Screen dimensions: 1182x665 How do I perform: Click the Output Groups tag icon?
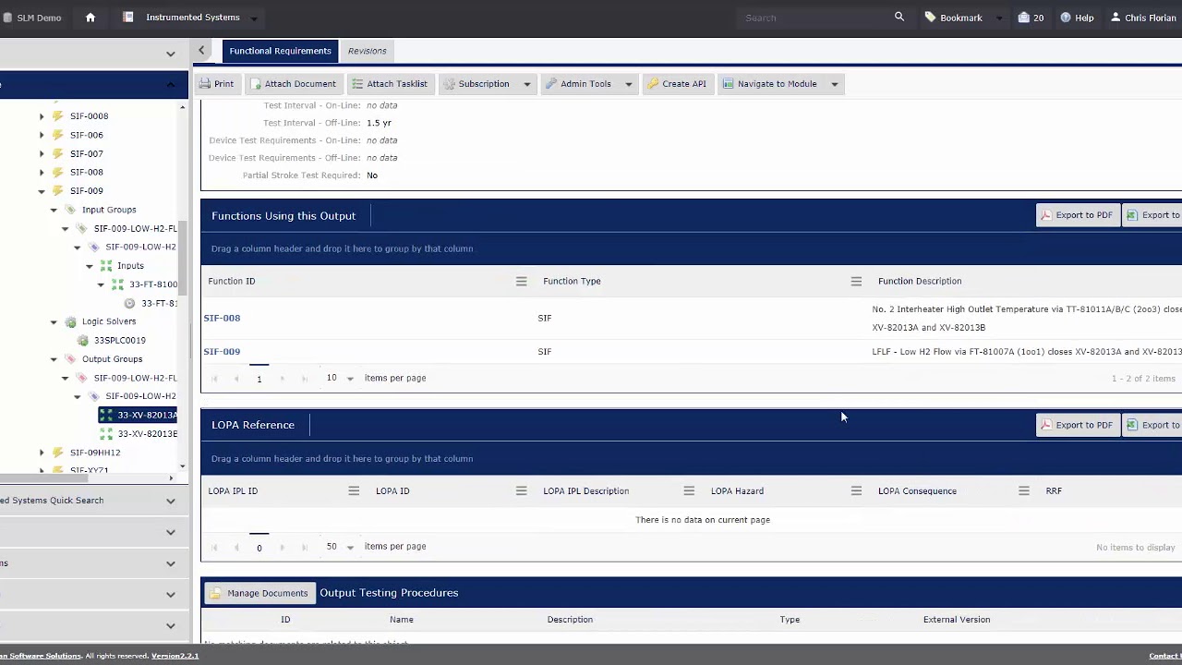70,359
